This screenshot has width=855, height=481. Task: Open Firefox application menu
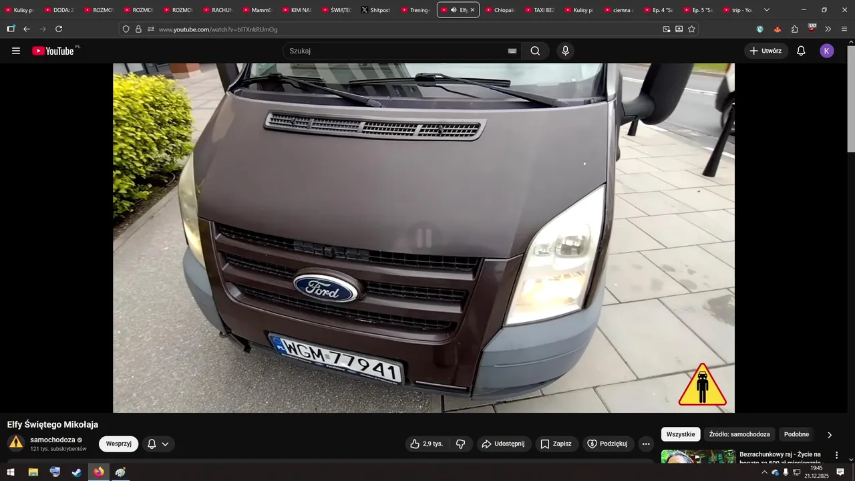pos(844,29)
